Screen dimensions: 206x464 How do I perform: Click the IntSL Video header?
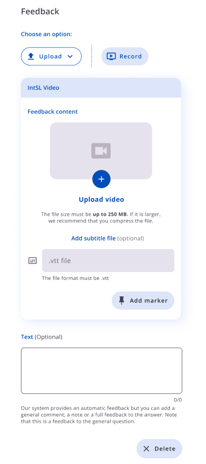click(101, 88)
